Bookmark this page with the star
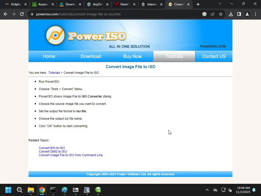The image size is (261, 196). coord(221,14)
